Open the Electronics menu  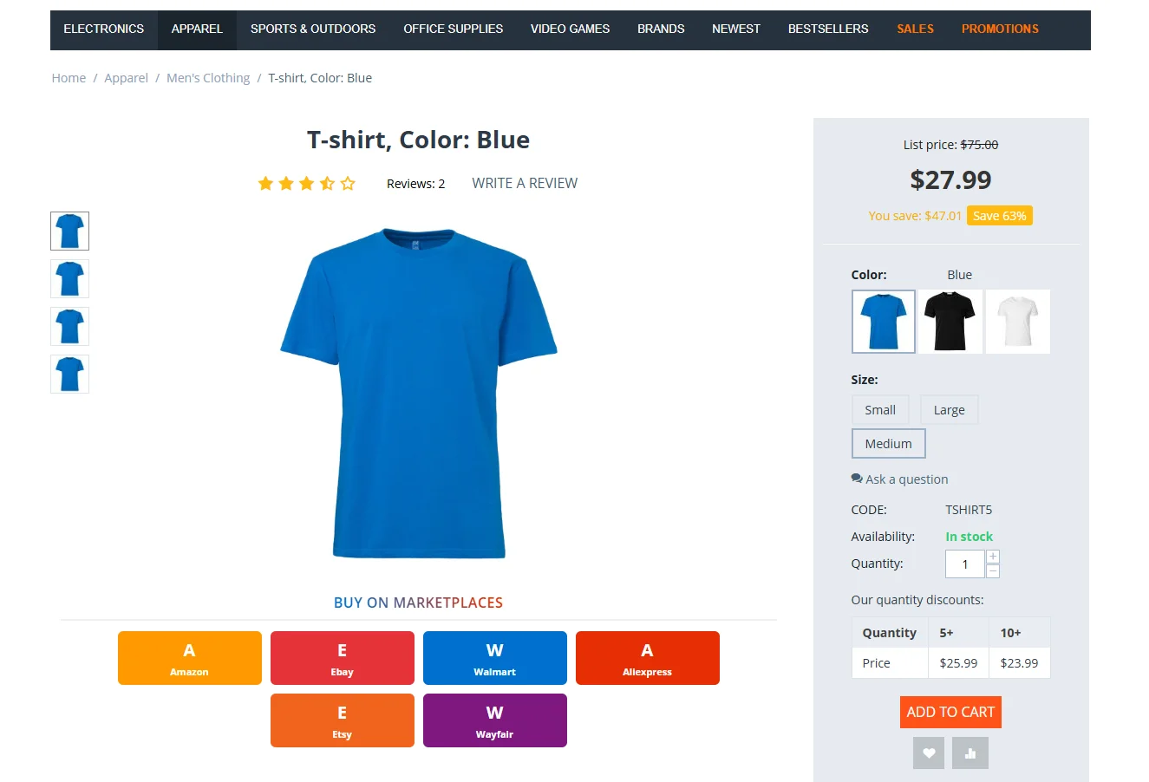[103, 29]
